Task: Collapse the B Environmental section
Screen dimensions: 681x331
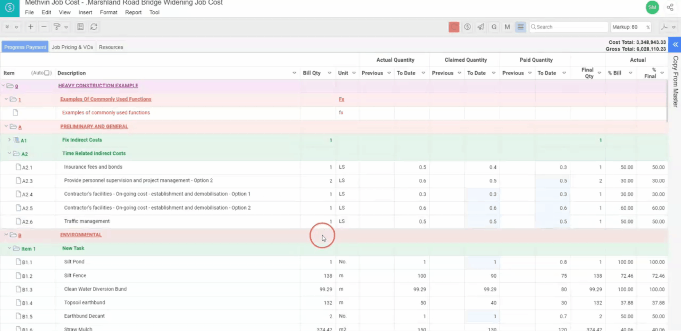Action: pyautogui.click(x=6, y=235)
